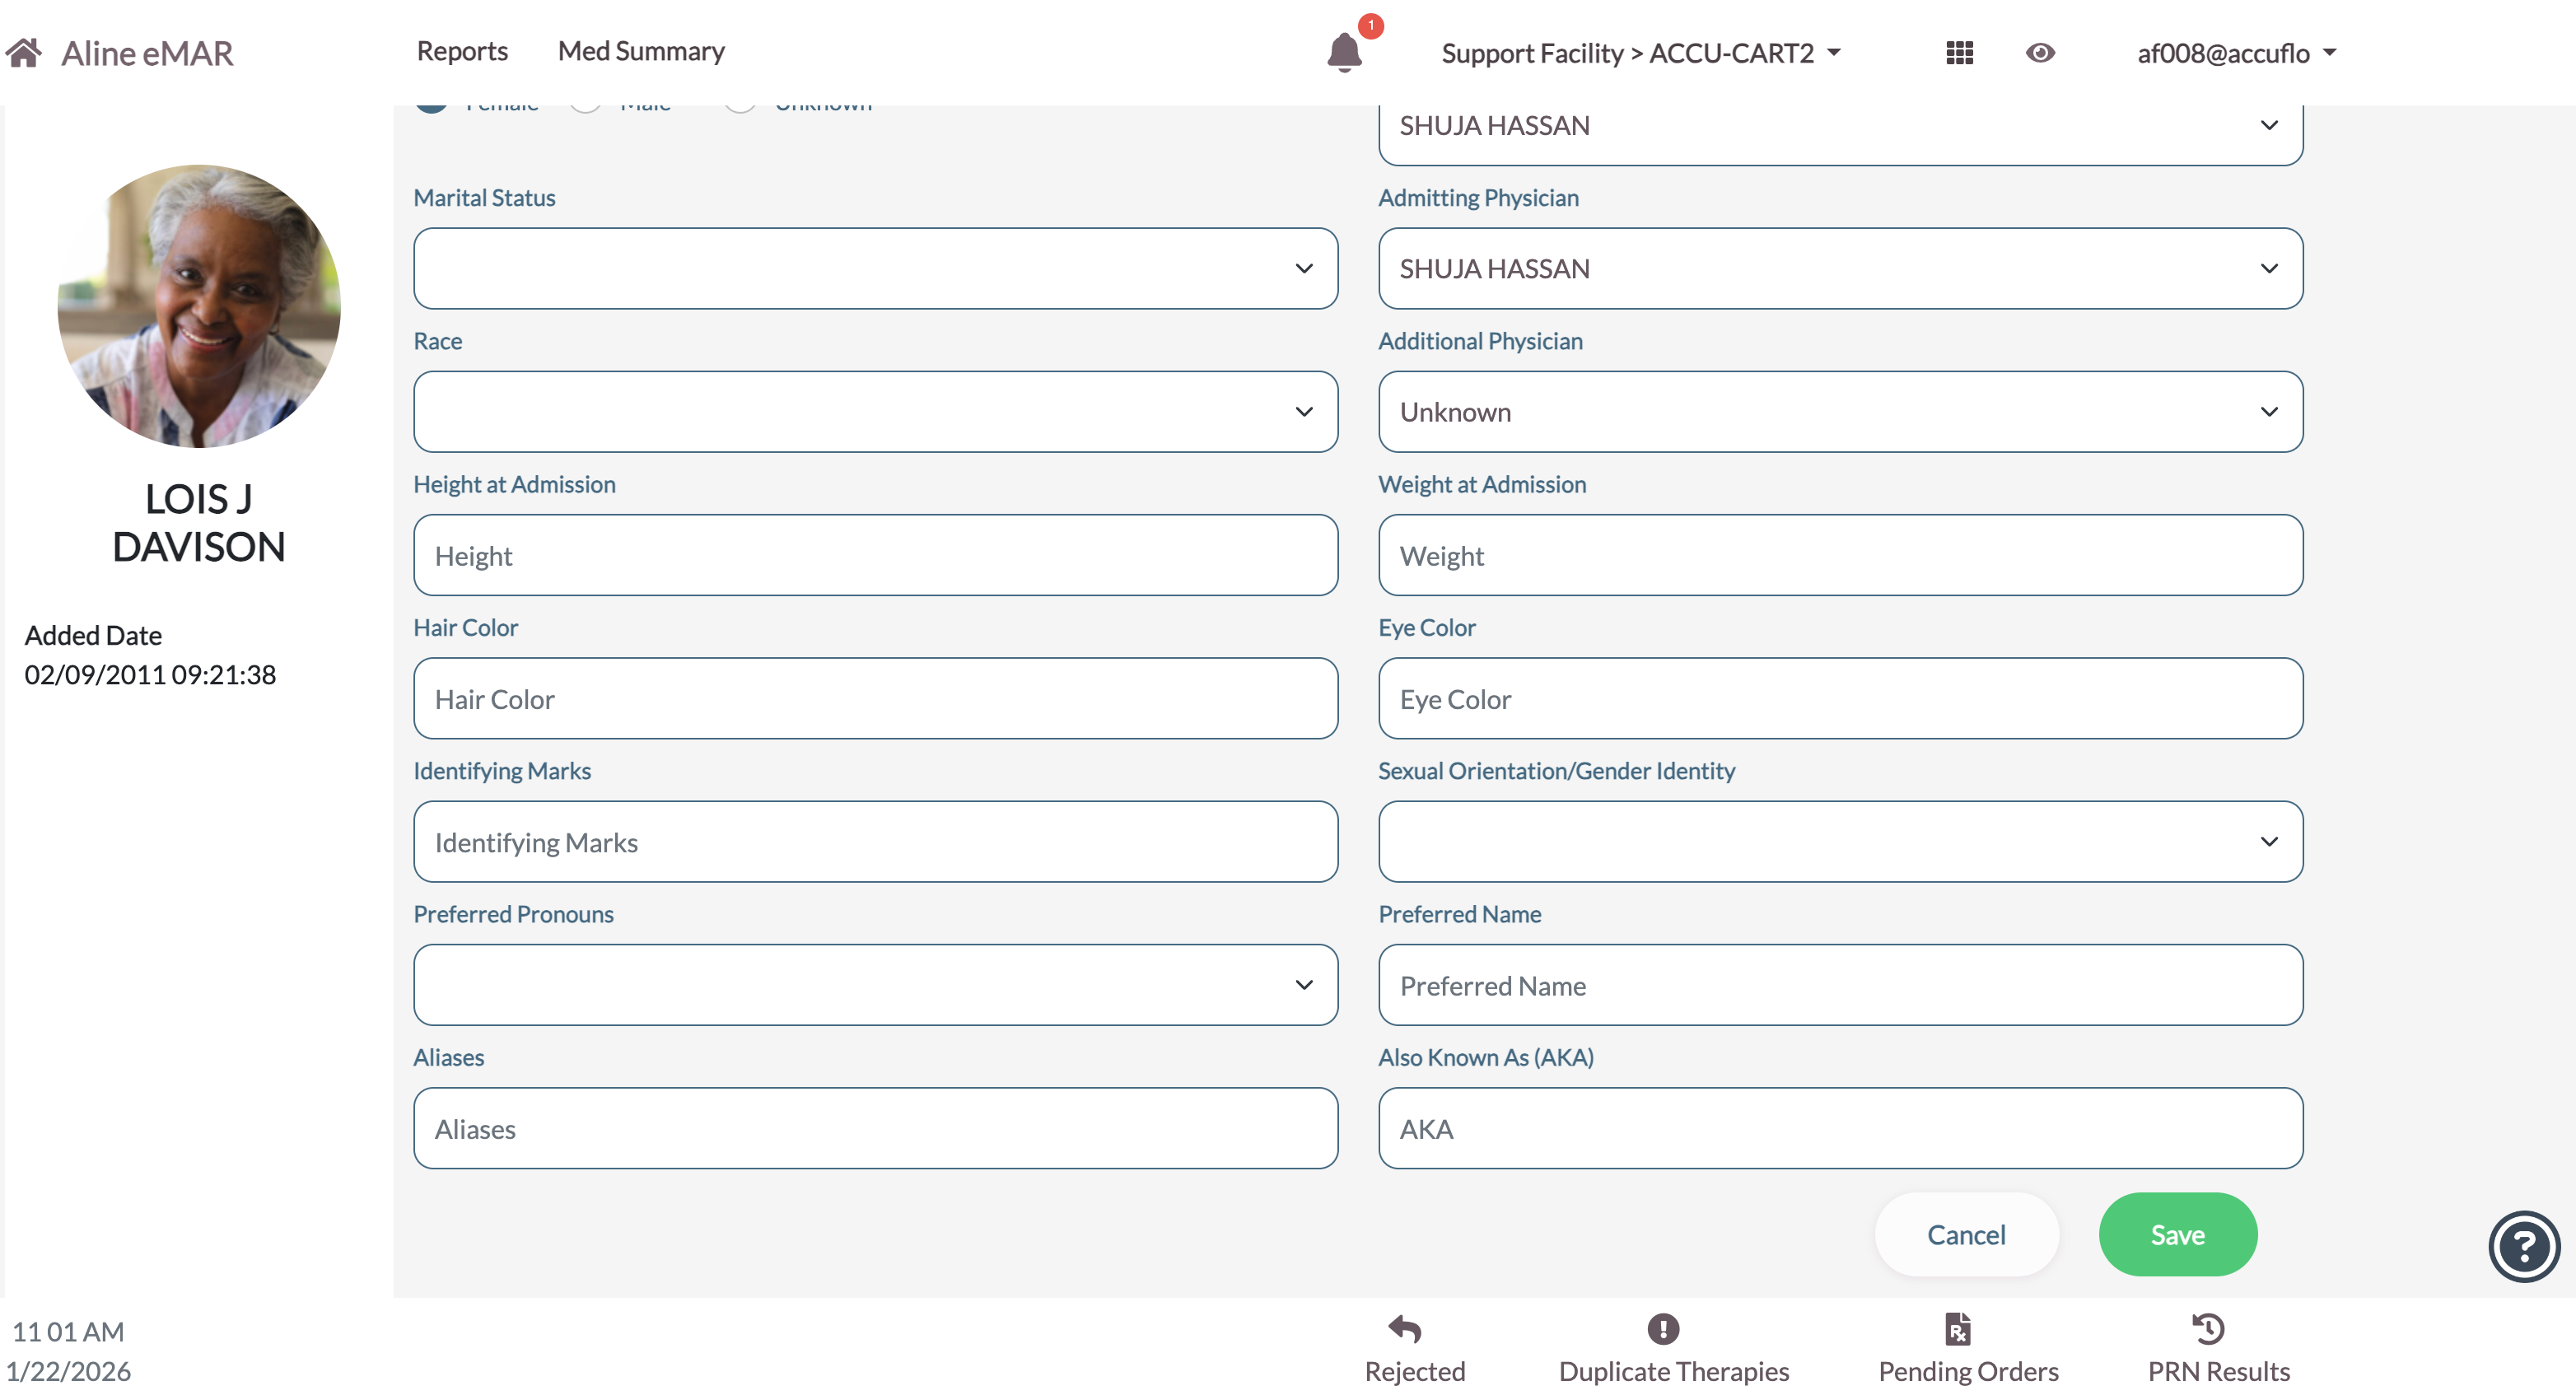The image size is (2576, 1395).
Task: Open Duplicate Therapies alert icon
Action: point(1662,1329)
